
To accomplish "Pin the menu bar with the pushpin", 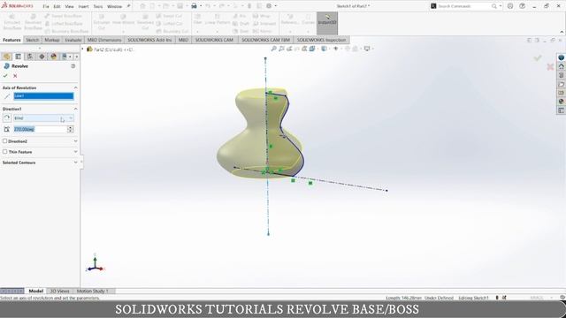I will click(x=128, y=6).
